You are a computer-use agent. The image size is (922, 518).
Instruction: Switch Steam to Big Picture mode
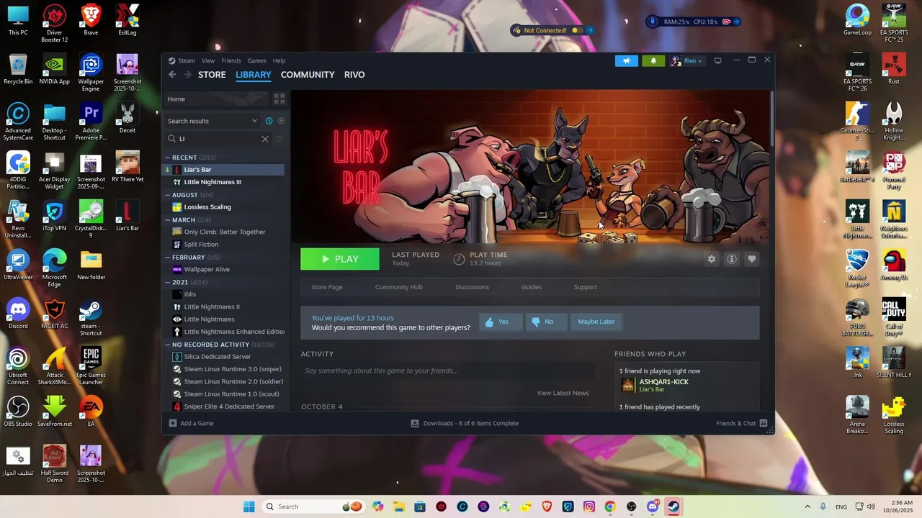717,60
